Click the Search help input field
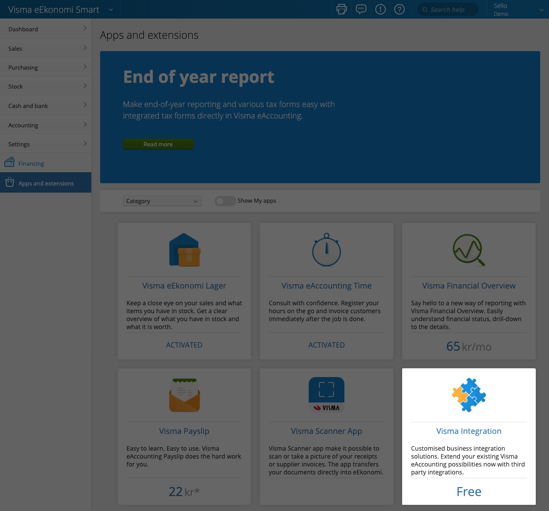 coord(448,9)
